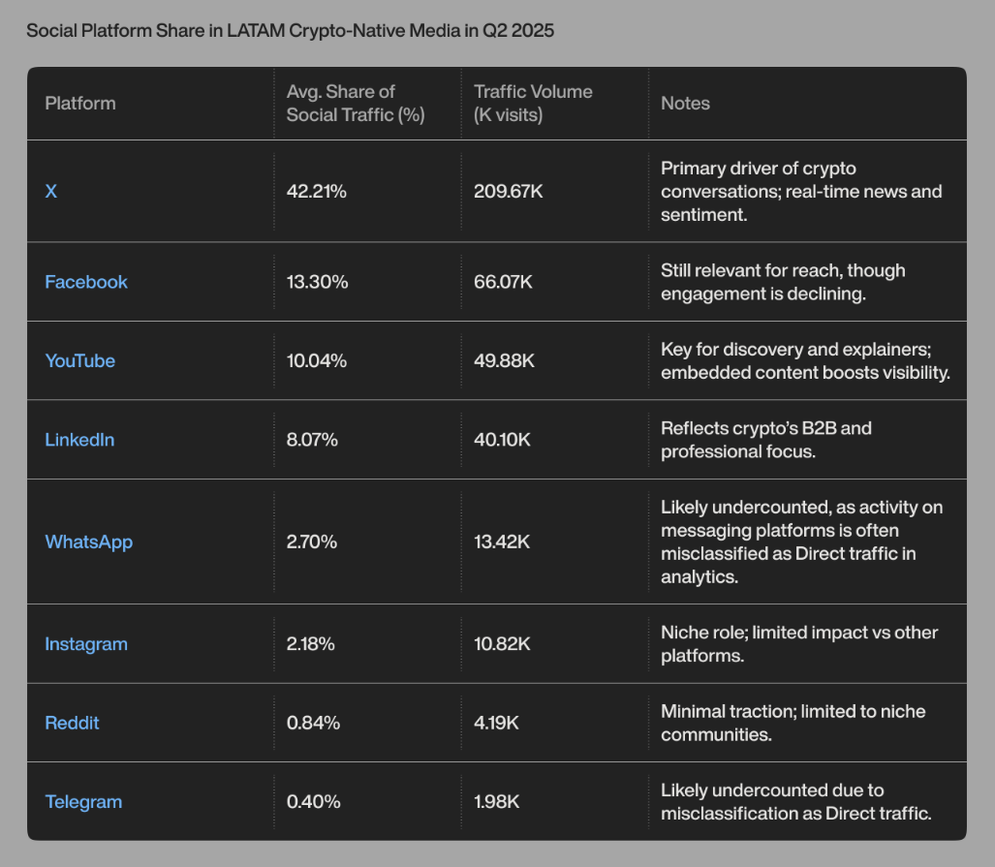Select the WhatsApp link
995x867 pixels.
(88, 542)
